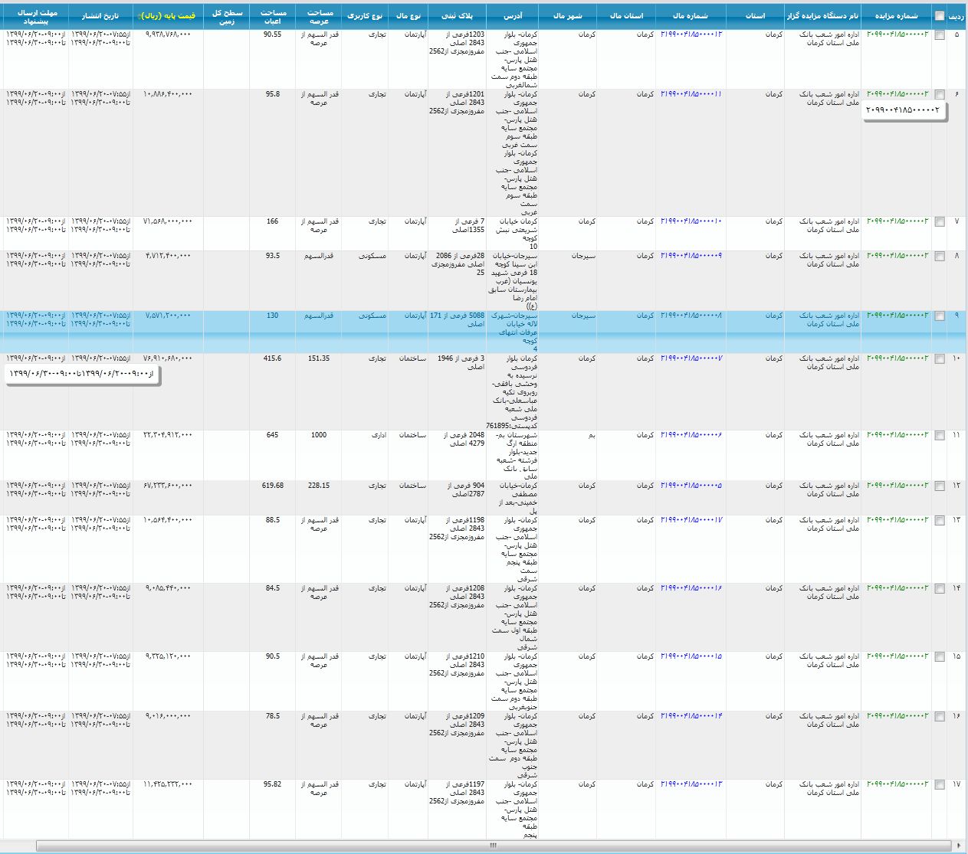
Task: Sort table by شماره مال column
Action: coord(690,16)
